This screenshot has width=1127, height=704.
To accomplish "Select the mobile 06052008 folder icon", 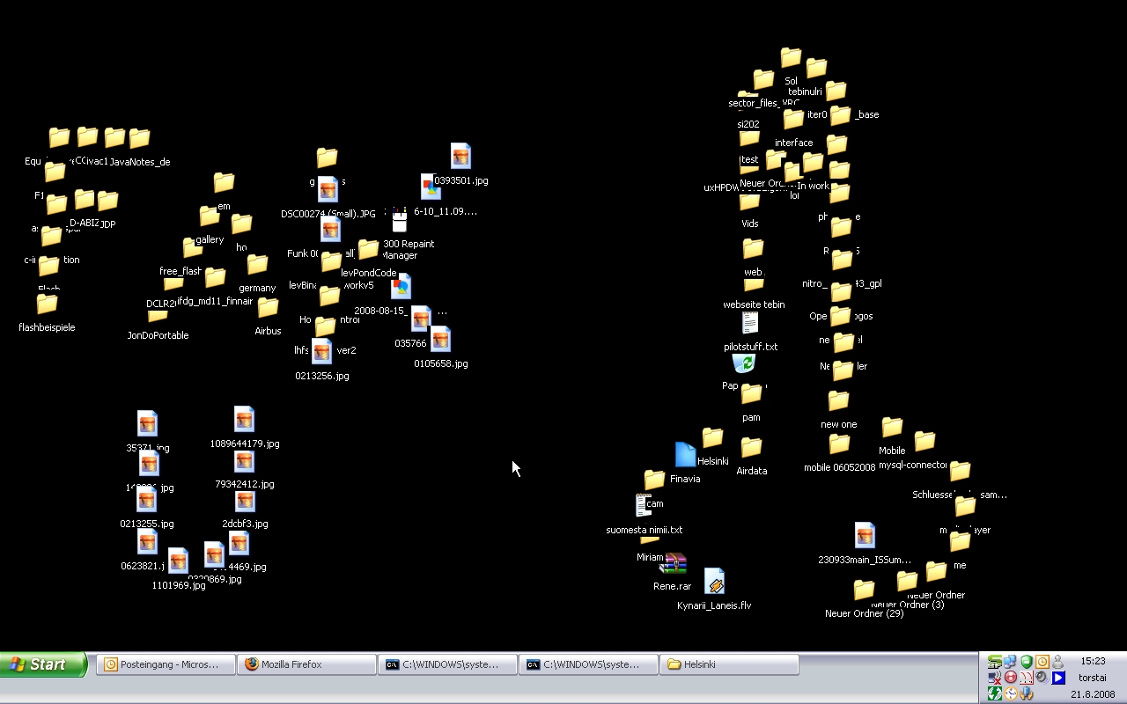I will click(839, 445).
